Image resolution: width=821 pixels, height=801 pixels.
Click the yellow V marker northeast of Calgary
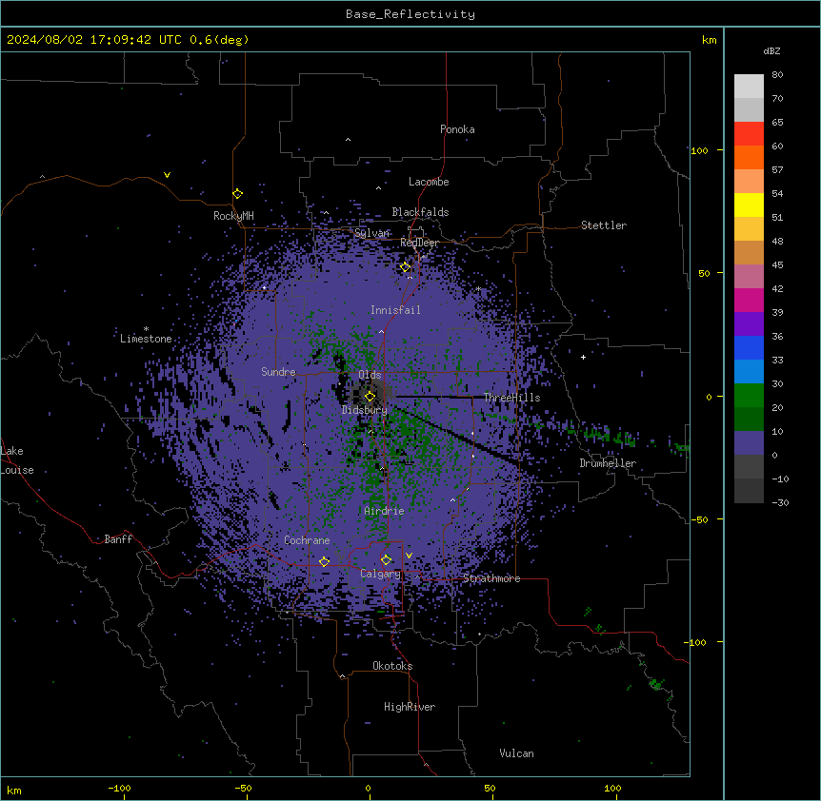click(409, 556)
